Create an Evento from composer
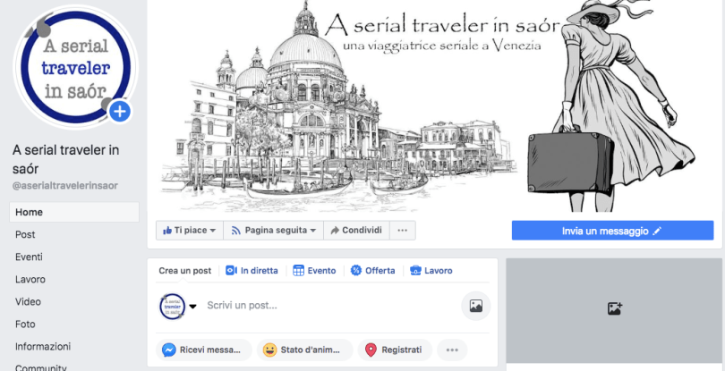725x371 pixels. coord(314,271)
